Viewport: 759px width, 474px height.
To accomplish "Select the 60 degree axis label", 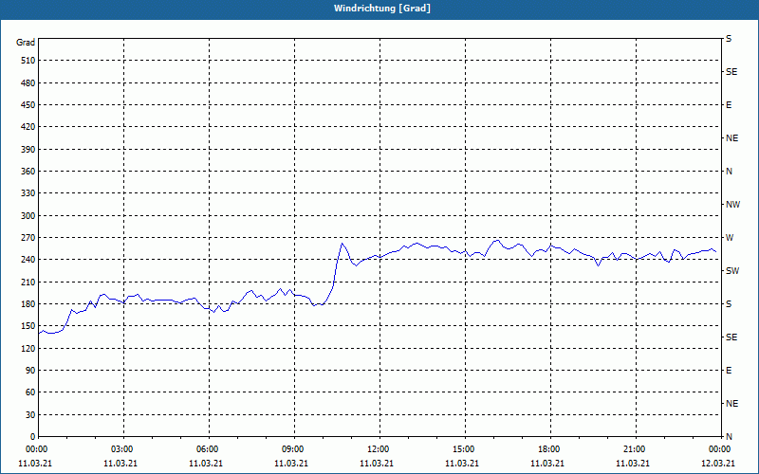I will [x=30, y=392].
